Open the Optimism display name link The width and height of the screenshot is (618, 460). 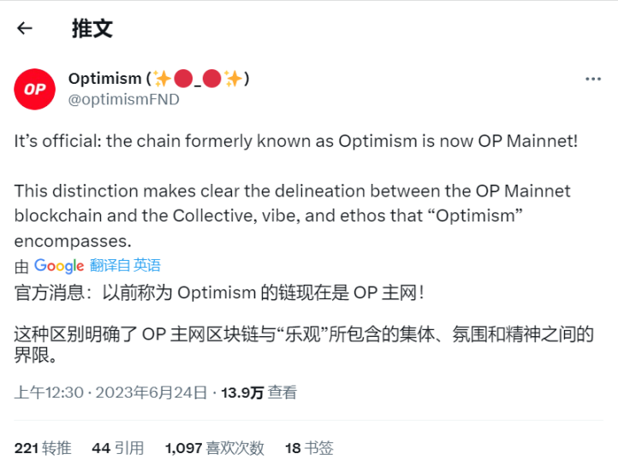[x=104, y=79]
